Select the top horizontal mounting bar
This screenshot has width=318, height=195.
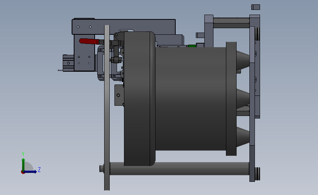point(124,27)
